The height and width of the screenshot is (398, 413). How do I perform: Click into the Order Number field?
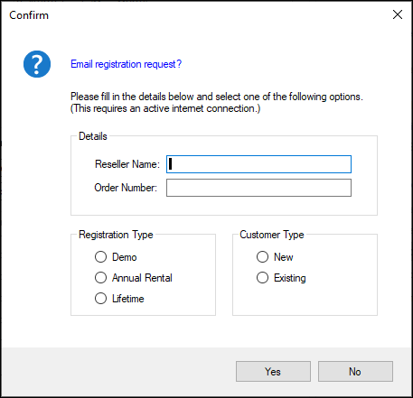click(x=258, y=188)
